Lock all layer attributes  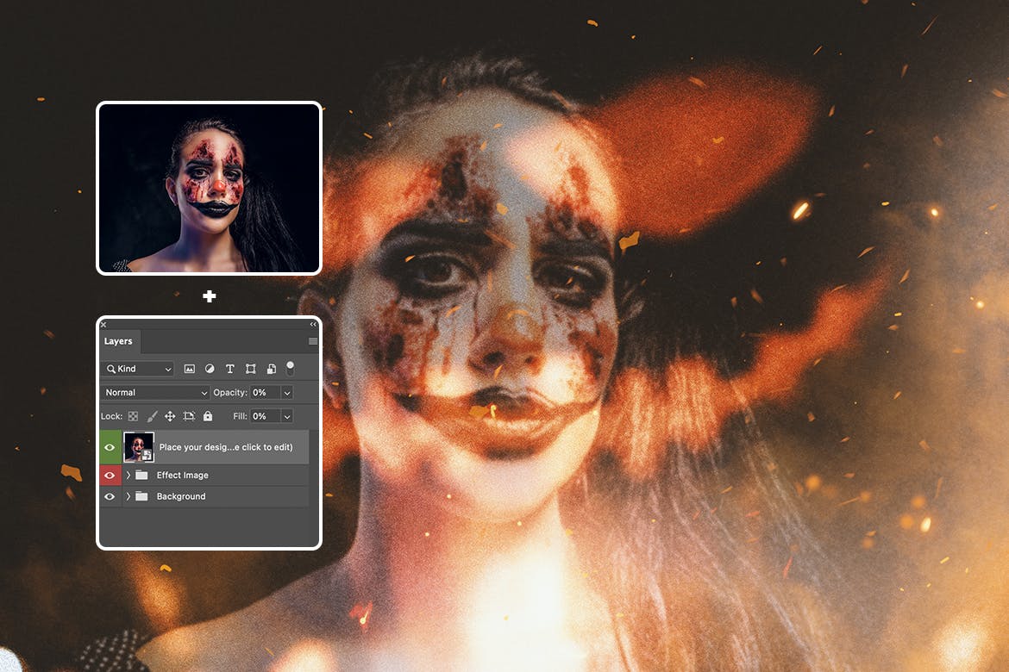[x=208, y=416]
